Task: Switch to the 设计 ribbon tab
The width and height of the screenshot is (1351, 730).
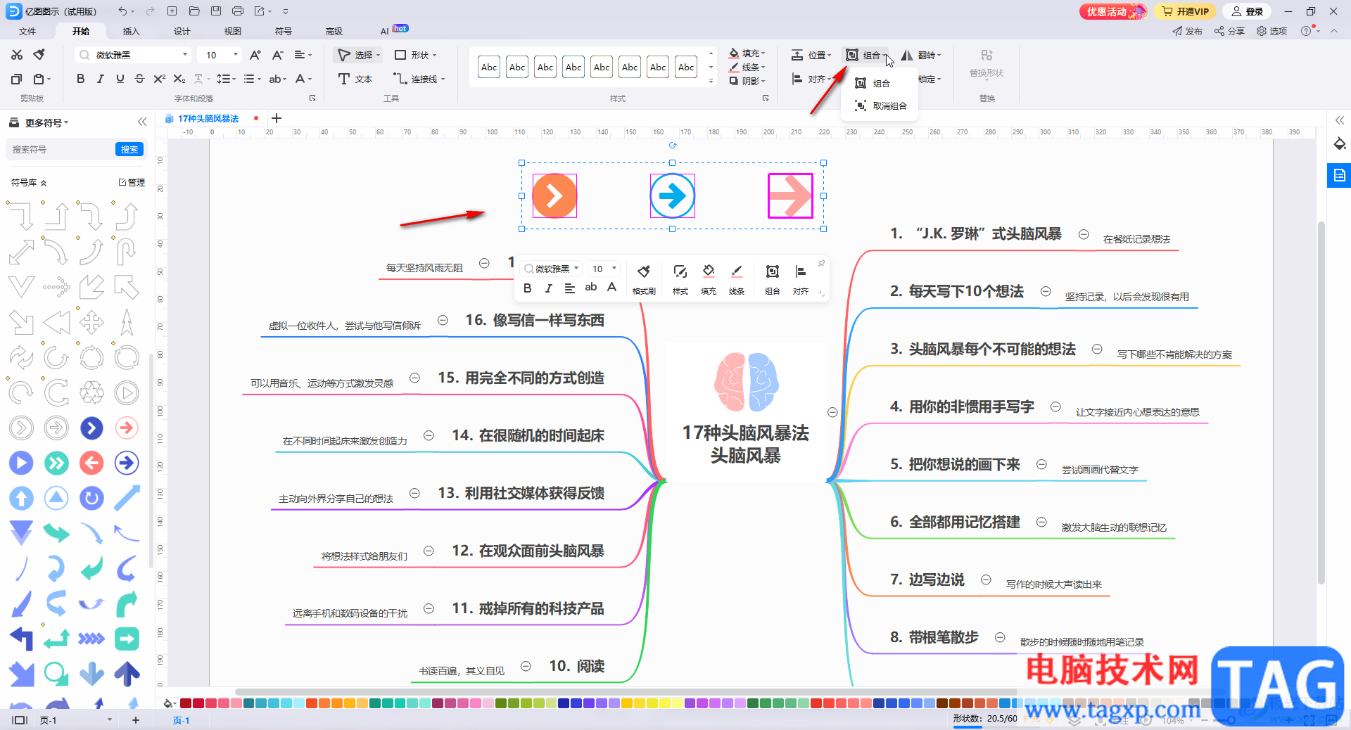Action: [182, 31]
